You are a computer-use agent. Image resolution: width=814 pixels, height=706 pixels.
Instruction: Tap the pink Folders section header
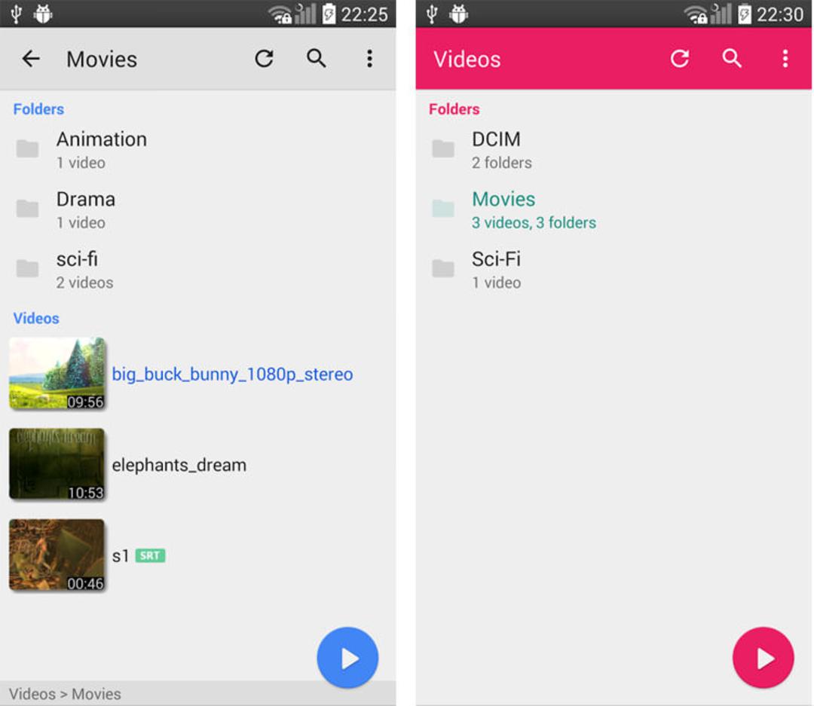tap(454, 109)
